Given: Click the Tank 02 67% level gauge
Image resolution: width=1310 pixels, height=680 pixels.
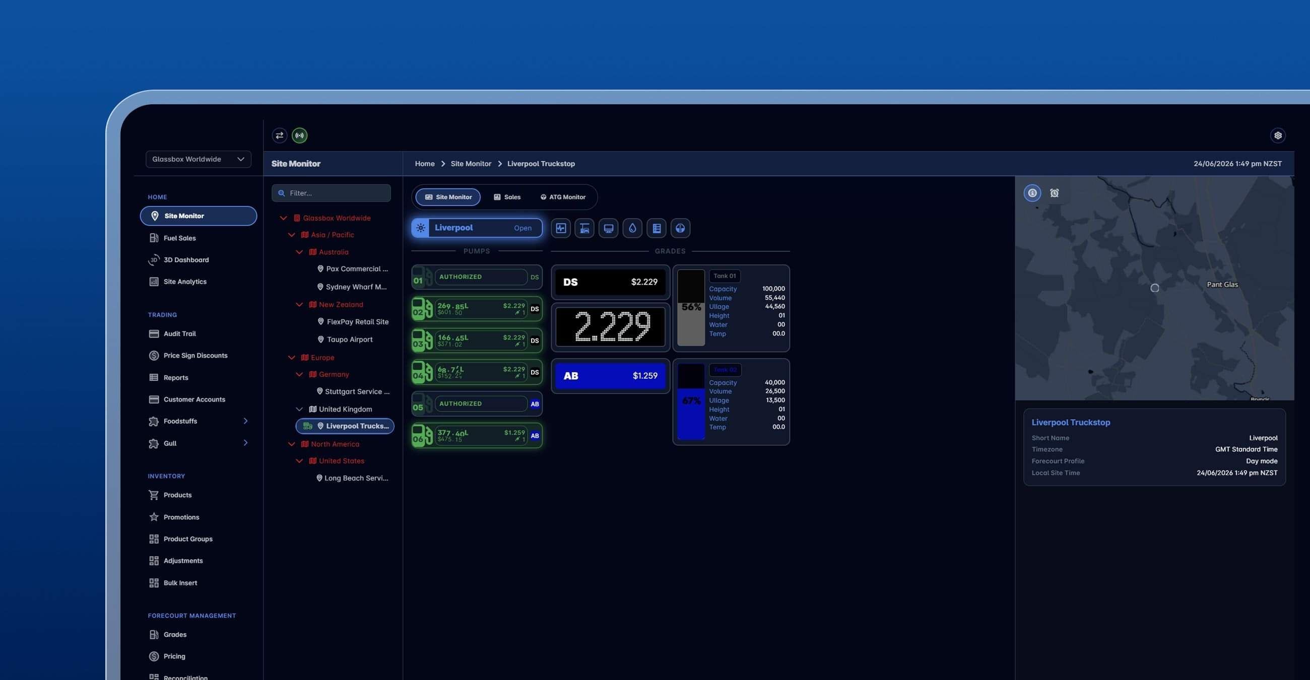Looking at the screenshot, I should [691, 401].
